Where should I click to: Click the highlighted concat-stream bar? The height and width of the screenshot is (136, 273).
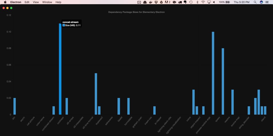(x=60, y=69)
